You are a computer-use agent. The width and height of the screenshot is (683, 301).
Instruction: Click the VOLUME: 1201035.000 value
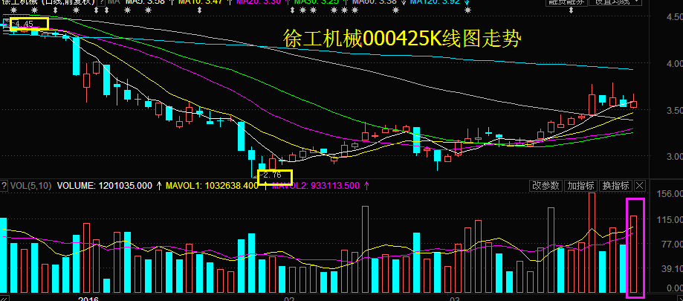tap(104, 186)
